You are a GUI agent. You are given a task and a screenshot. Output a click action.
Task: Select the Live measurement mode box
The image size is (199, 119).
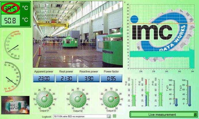(x=164, y=115)
